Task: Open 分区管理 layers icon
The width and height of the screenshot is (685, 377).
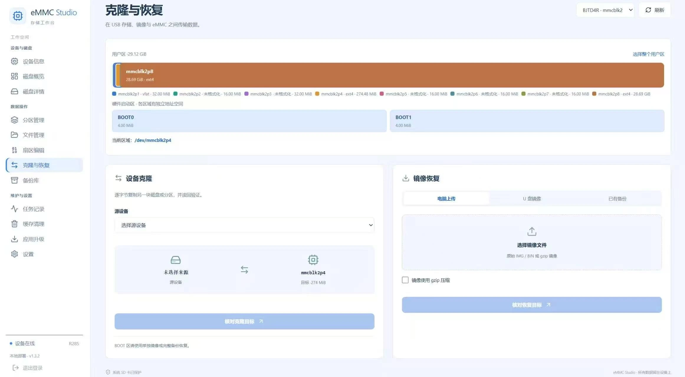Action: (x=14, y=120)
